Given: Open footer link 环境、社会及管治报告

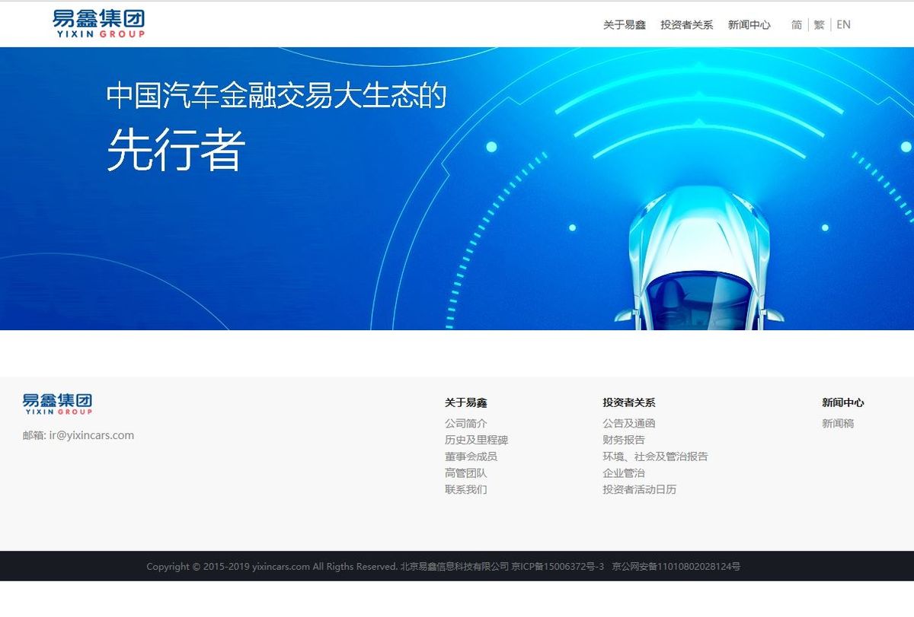Looking at the screenshot, I should pyautogui.click(x=655, y=456).
